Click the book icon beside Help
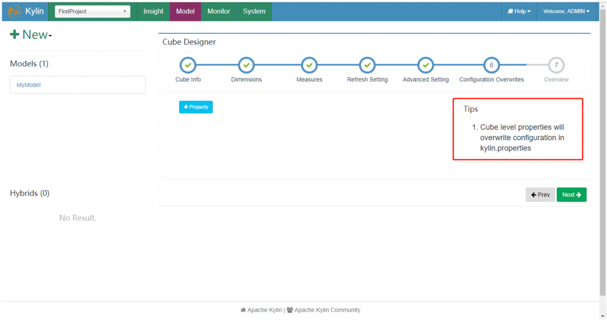This screenshot has height=322, width=607. (510, 11)
